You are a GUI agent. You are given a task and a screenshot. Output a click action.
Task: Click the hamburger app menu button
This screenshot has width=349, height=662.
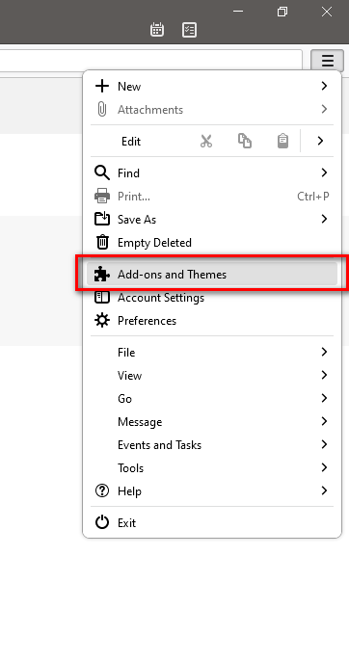pyautogui.click(x=328, y=61)
